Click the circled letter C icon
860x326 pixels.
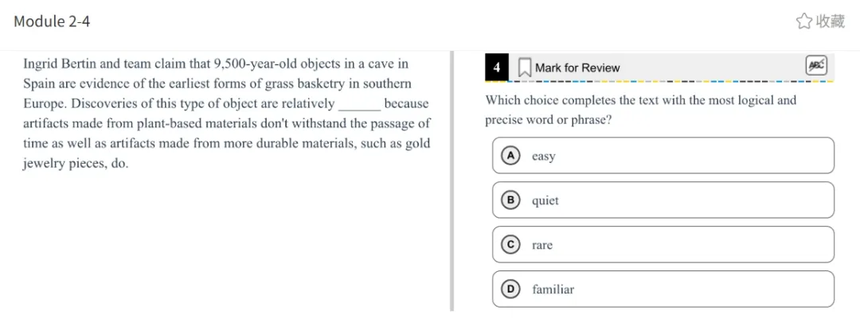click(510, 245)
